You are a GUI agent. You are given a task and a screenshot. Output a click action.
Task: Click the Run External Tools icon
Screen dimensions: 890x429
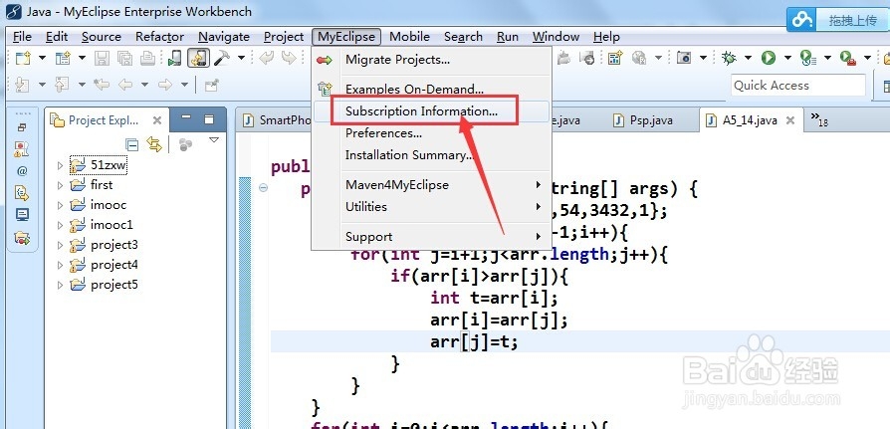(x=848, y=58)
